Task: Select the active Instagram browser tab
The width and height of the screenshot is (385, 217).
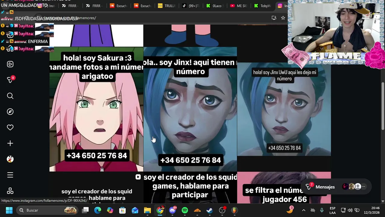Action: tap(282, 6)
